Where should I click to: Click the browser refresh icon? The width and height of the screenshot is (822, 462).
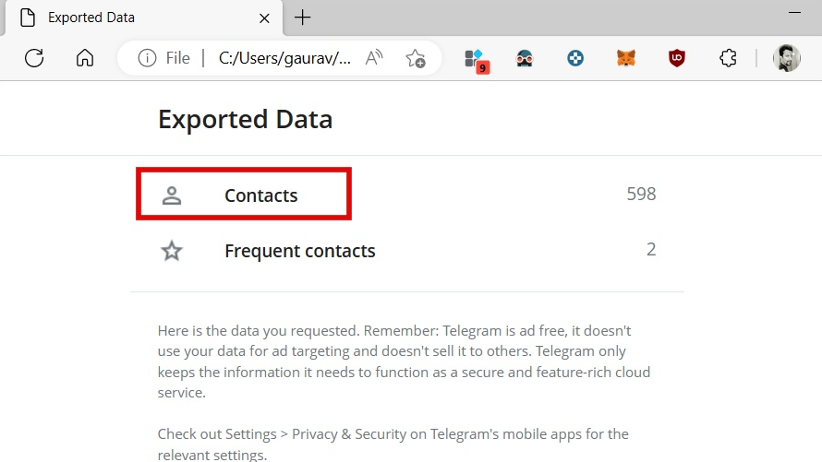pyautogui.click(x=34, y=58)
